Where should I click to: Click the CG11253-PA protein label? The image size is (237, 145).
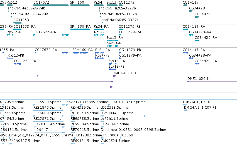tap(25, 61)
